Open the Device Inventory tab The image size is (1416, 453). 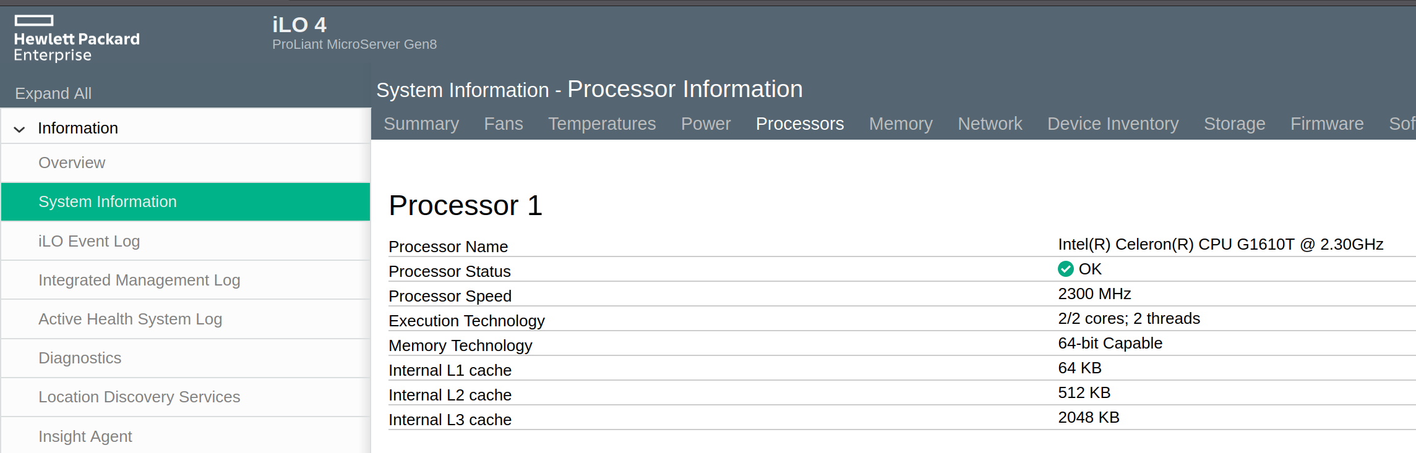pyautogui.click(x=1113, y=124)
